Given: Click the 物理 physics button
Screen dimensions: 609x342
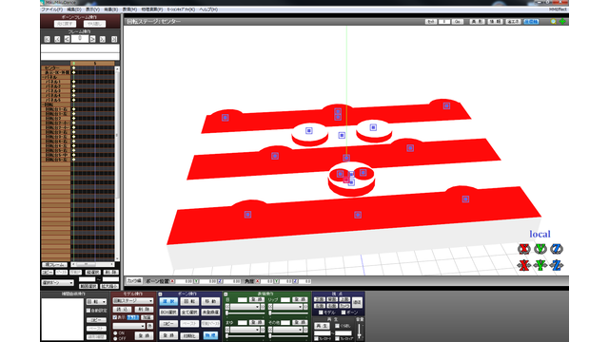Looking at the screenshot, I should [210, 335].
